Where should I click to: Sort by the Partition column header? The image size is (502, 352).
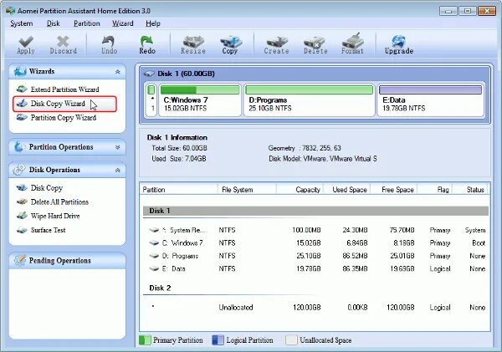click(178, 190)
